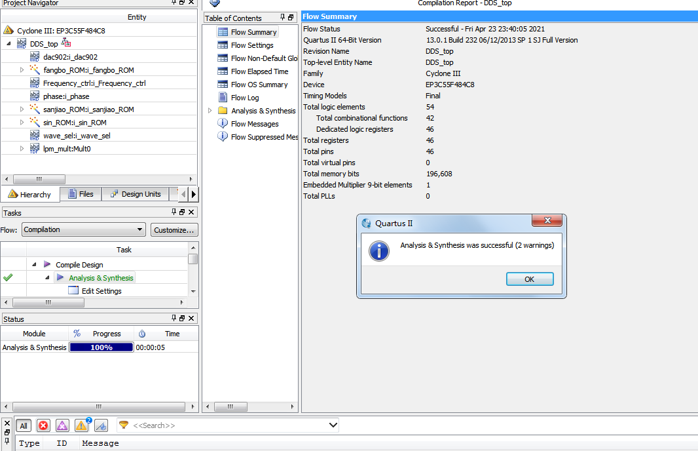Show next Project Navigator tabs arrow
Viewport: 698px width, 451px height.
point(194,194)
